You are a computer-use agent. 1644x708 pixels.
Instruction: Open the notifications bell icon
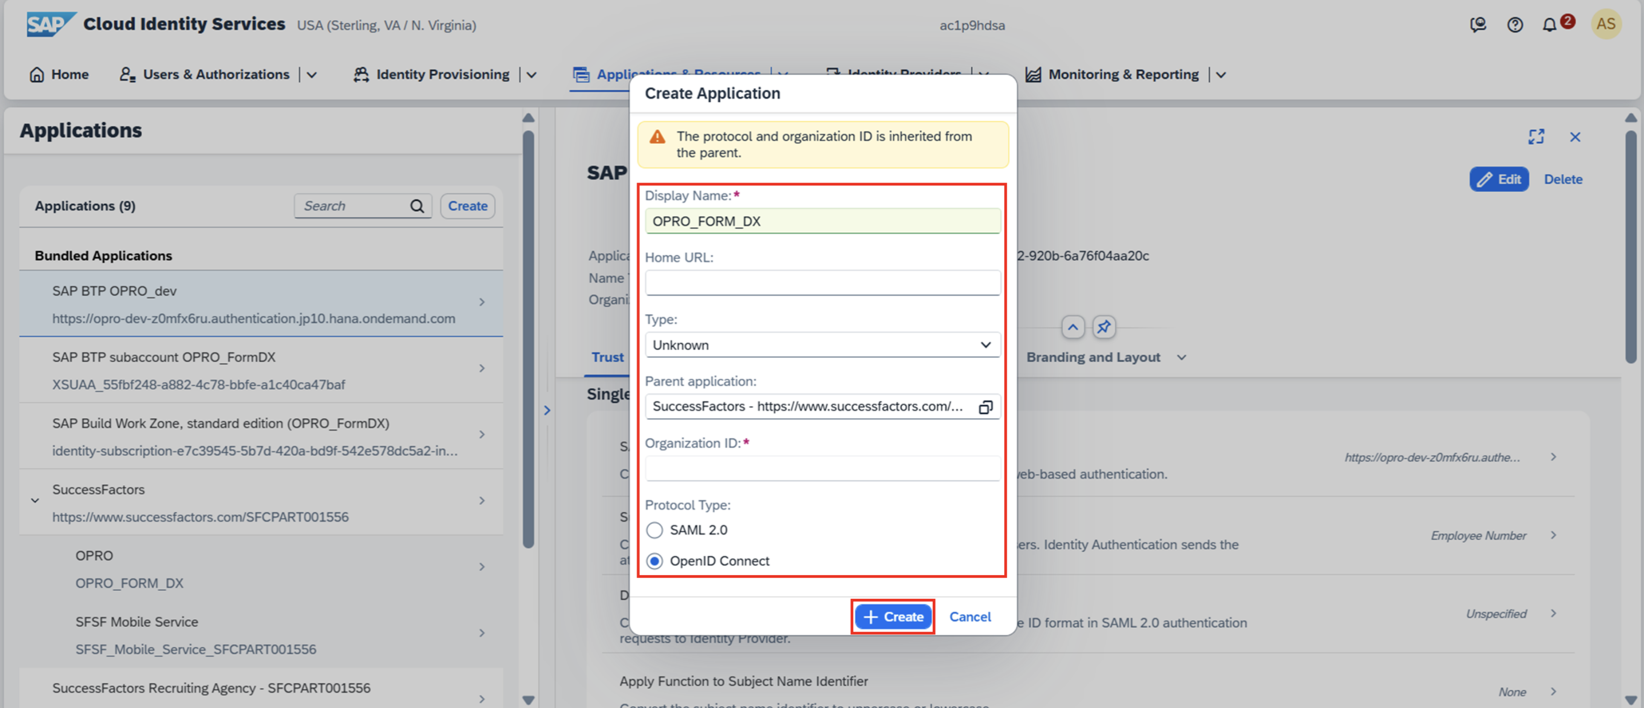pyautogui.click(x=1549, y=25)
